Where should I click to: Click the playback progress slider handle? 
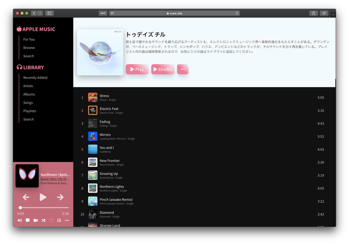click(x=20, y=207)
